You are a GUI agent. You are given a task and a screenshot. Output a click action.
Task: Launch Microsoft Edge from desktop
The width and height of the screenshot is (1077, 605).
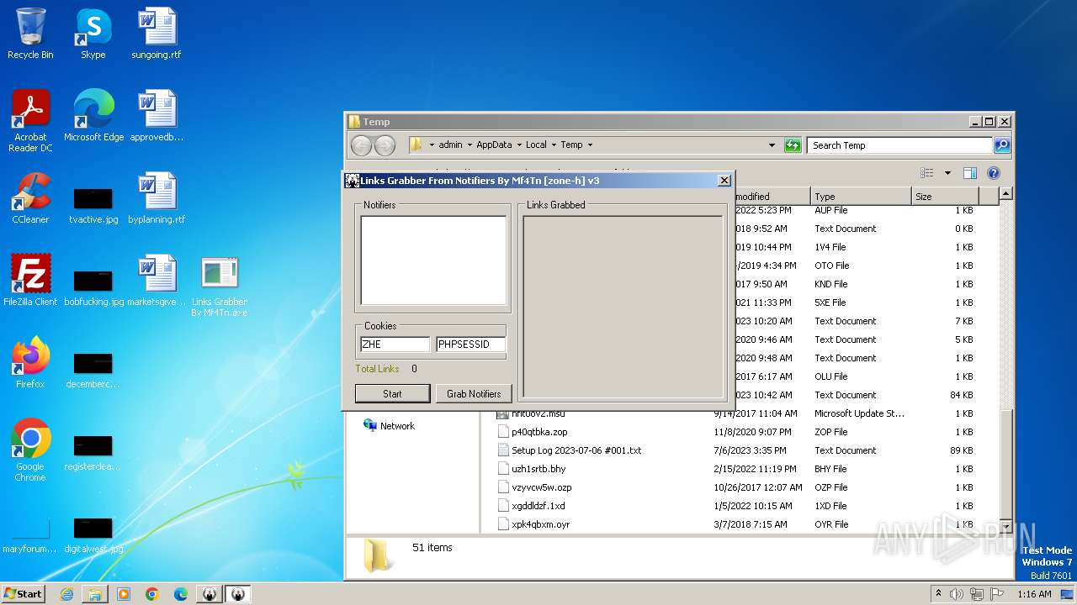[x=93, y=115]
